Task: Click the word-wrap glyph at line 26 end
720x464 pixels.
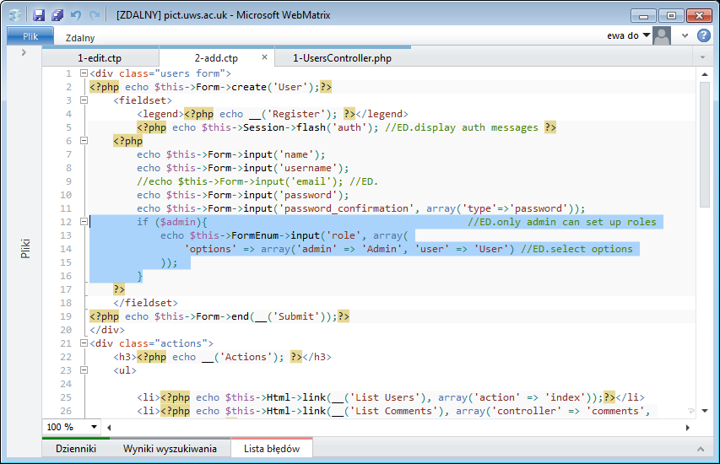Action: (691, 411)
